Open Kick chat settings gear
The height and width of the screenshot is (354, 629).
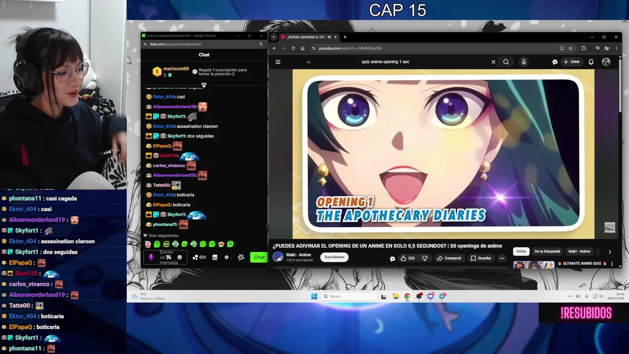click(227, 257)
